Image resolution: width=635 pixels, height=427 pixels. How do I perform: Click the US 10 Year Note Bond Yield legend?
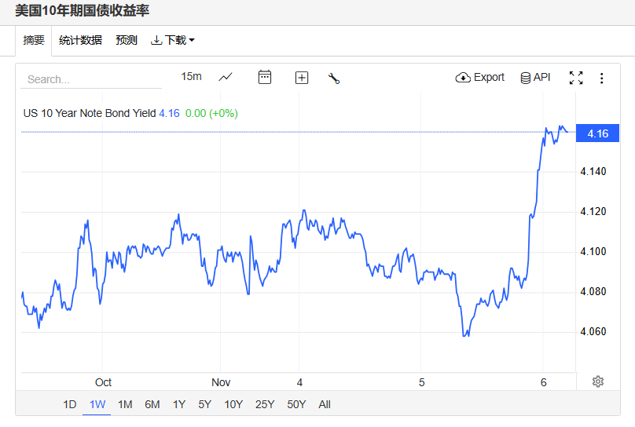pos(90,113)
